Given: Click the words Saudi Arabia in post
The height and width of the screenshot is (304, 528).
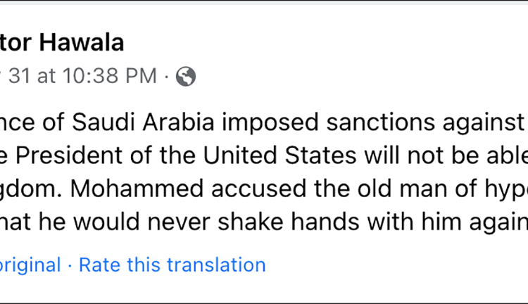Looking at the screenshot, I should click(143, 122).
